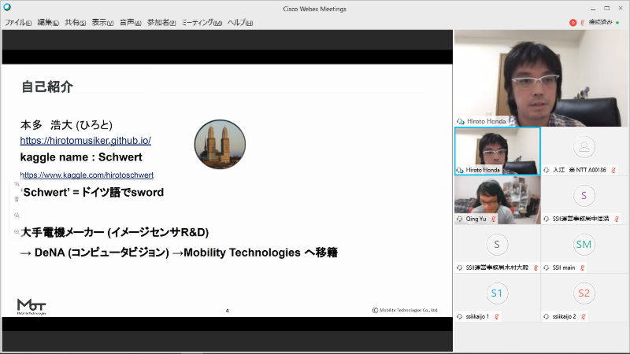Screen dimensions: 630x354
Task: Open the kaggle.com/hirotoschwert link
Action: pos(87,175)
